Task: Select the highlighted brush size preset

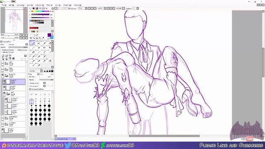Action: pos(31,102)
